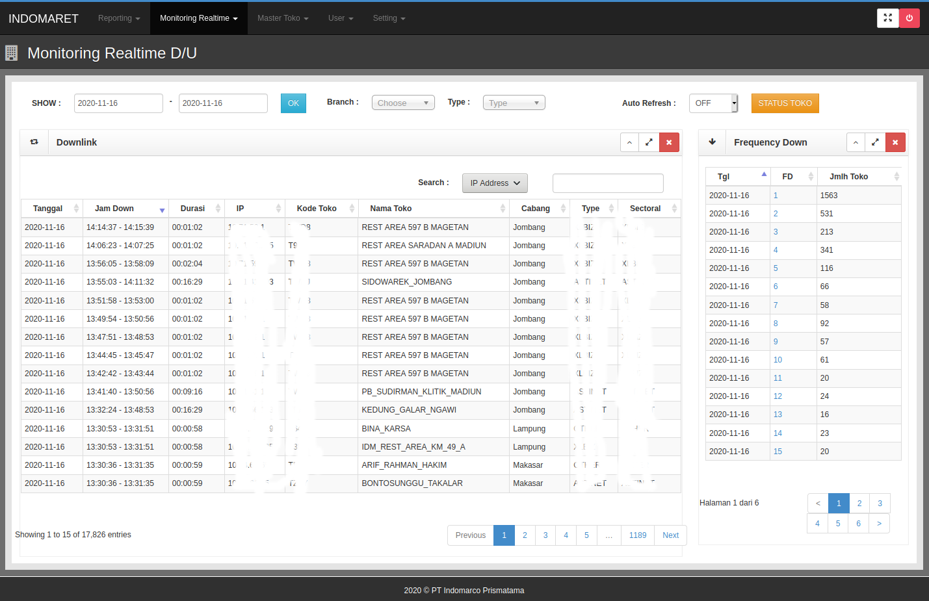Open the Auto Refresh OFF selector
929x601 pixels.
713,103
